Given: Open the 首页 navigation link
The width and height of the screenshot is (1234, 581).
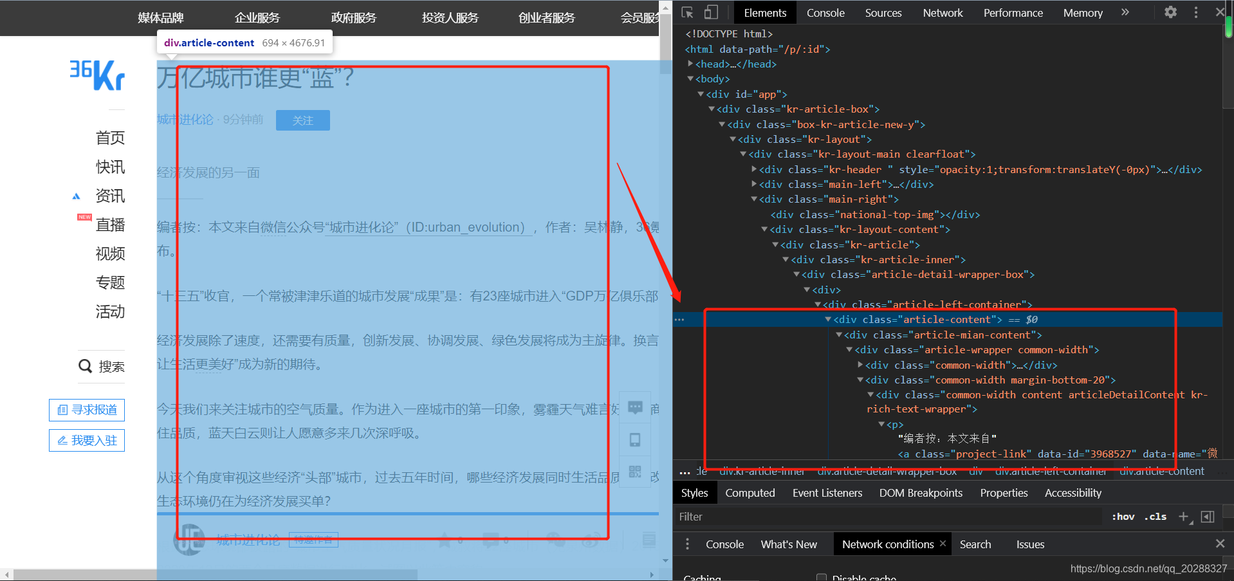Looking at the screenshot, I should [110, 138].
